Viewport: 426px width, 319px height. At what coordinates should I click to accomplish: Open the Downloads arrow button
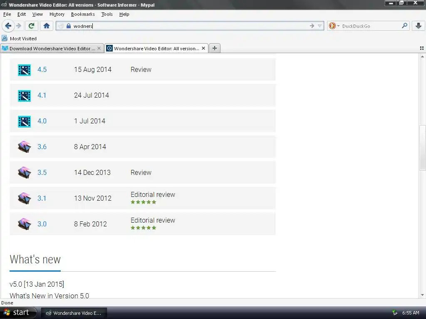pyautogui.click(x=419, y=26)
